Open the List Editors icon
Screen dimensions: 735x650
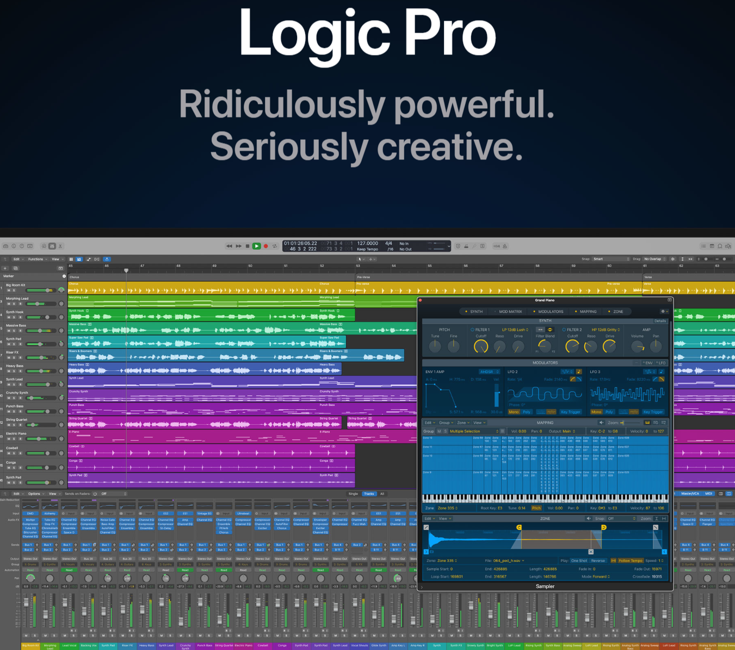pos(703,246)
